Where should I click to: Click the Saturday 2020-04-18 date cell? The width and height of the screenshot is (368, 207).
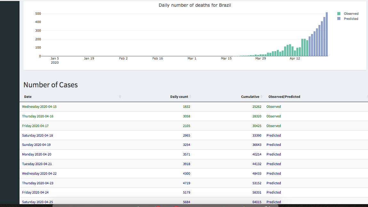[37, 135]
